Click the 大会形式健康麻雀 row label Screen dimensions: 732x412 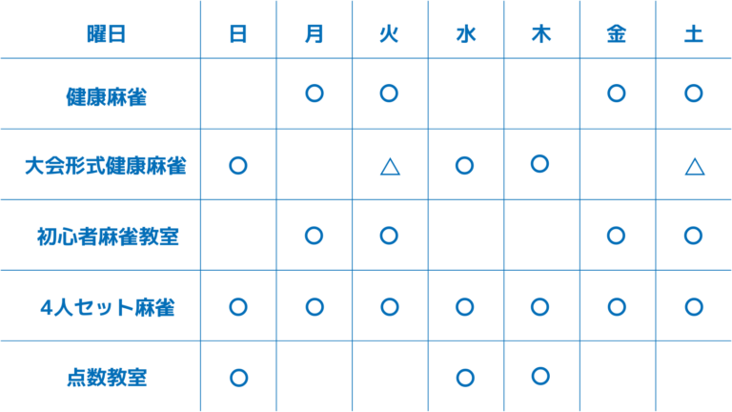[x=106, y=166]
